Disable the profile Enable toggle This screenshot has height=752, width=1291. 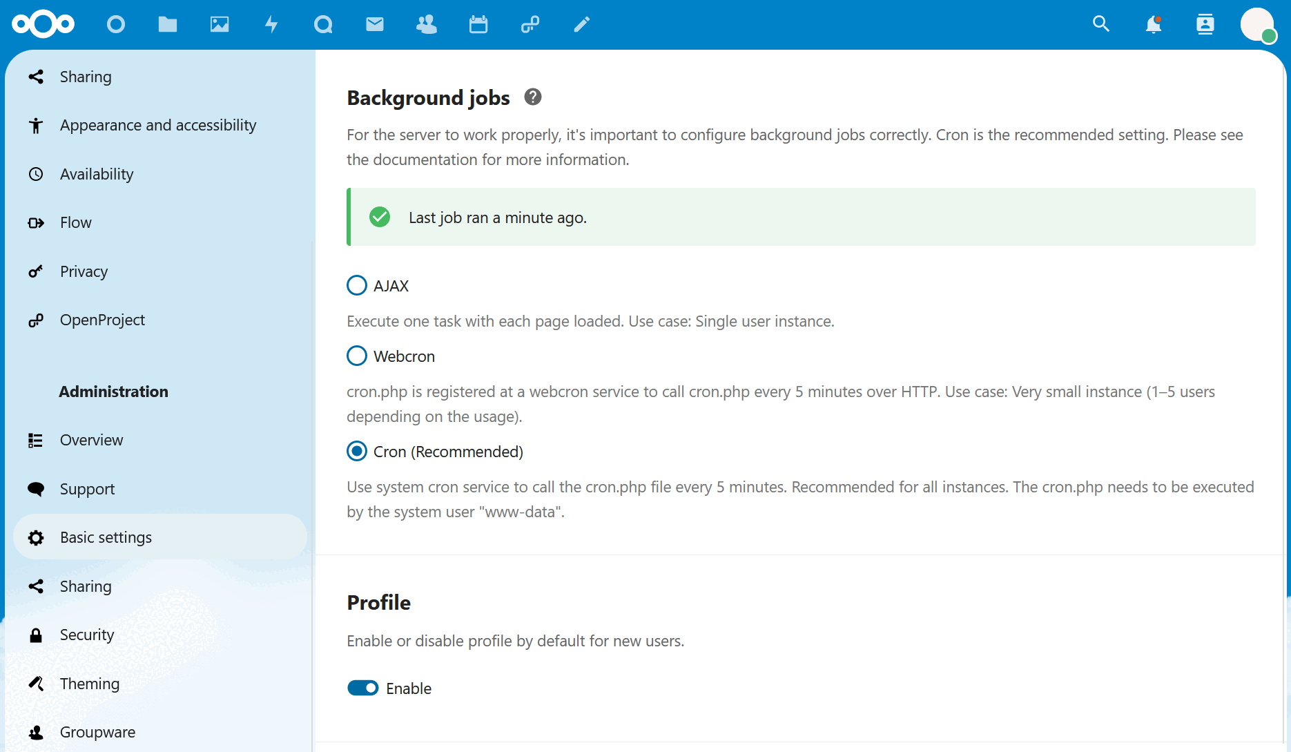tap(362, 688)
